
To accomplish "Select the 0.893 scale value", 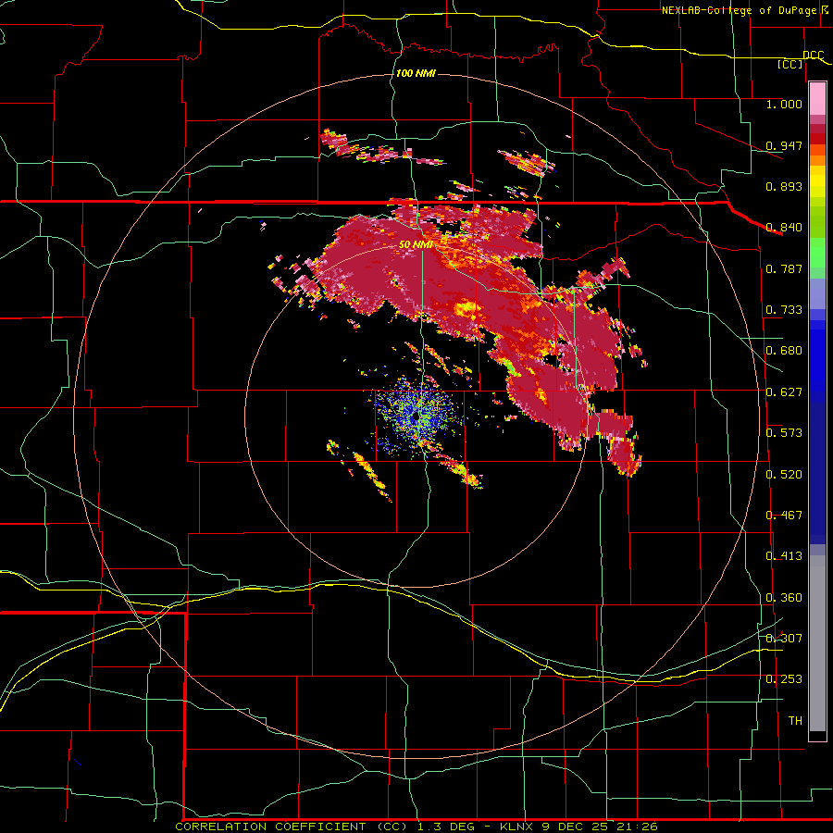I will pos(784,186).
